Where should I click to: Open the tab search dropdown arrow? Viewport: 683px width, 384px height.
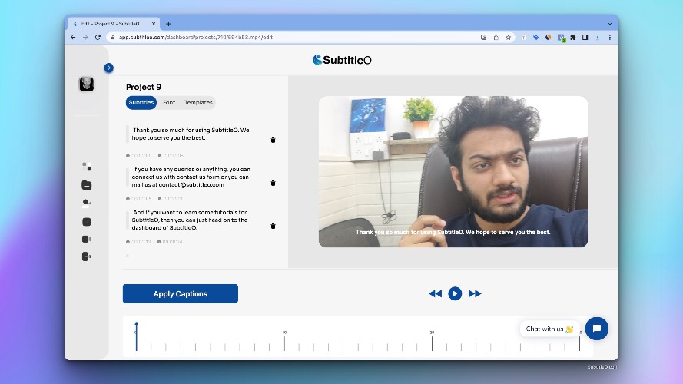coord(610,24)
